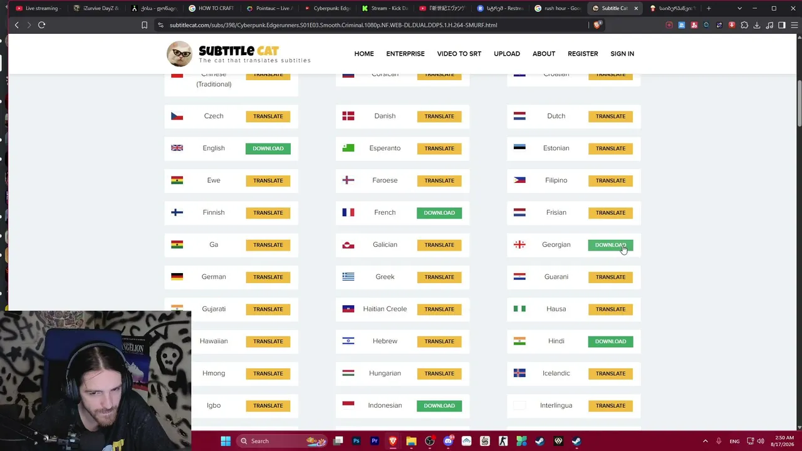Open browser downloads

point(757,25)
